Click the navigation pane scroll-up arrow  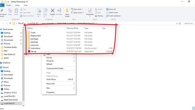pos(23,28)
